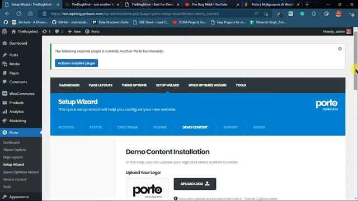
Task: Switch to the TOOLS tab
Action: pos(241,85)
